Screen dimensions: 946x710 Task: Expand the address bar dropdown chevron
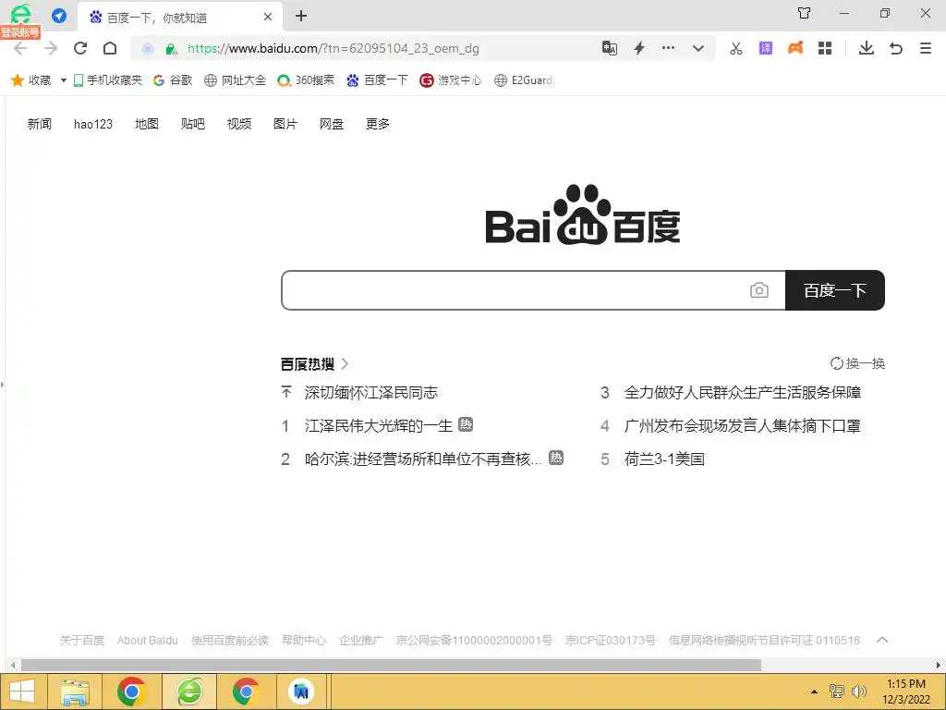coord(698,48)
